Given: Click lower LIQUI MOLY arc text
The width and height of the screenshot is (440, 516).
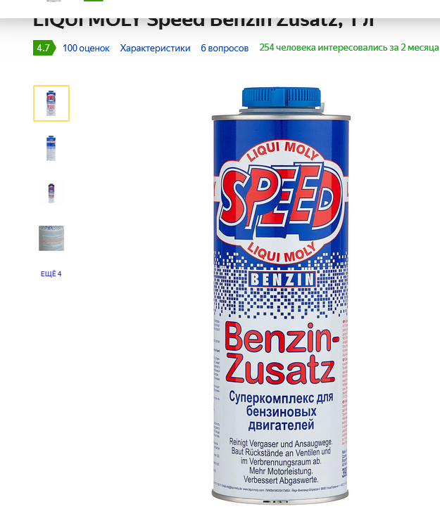Looking at the screenshot, I should 281,253.
